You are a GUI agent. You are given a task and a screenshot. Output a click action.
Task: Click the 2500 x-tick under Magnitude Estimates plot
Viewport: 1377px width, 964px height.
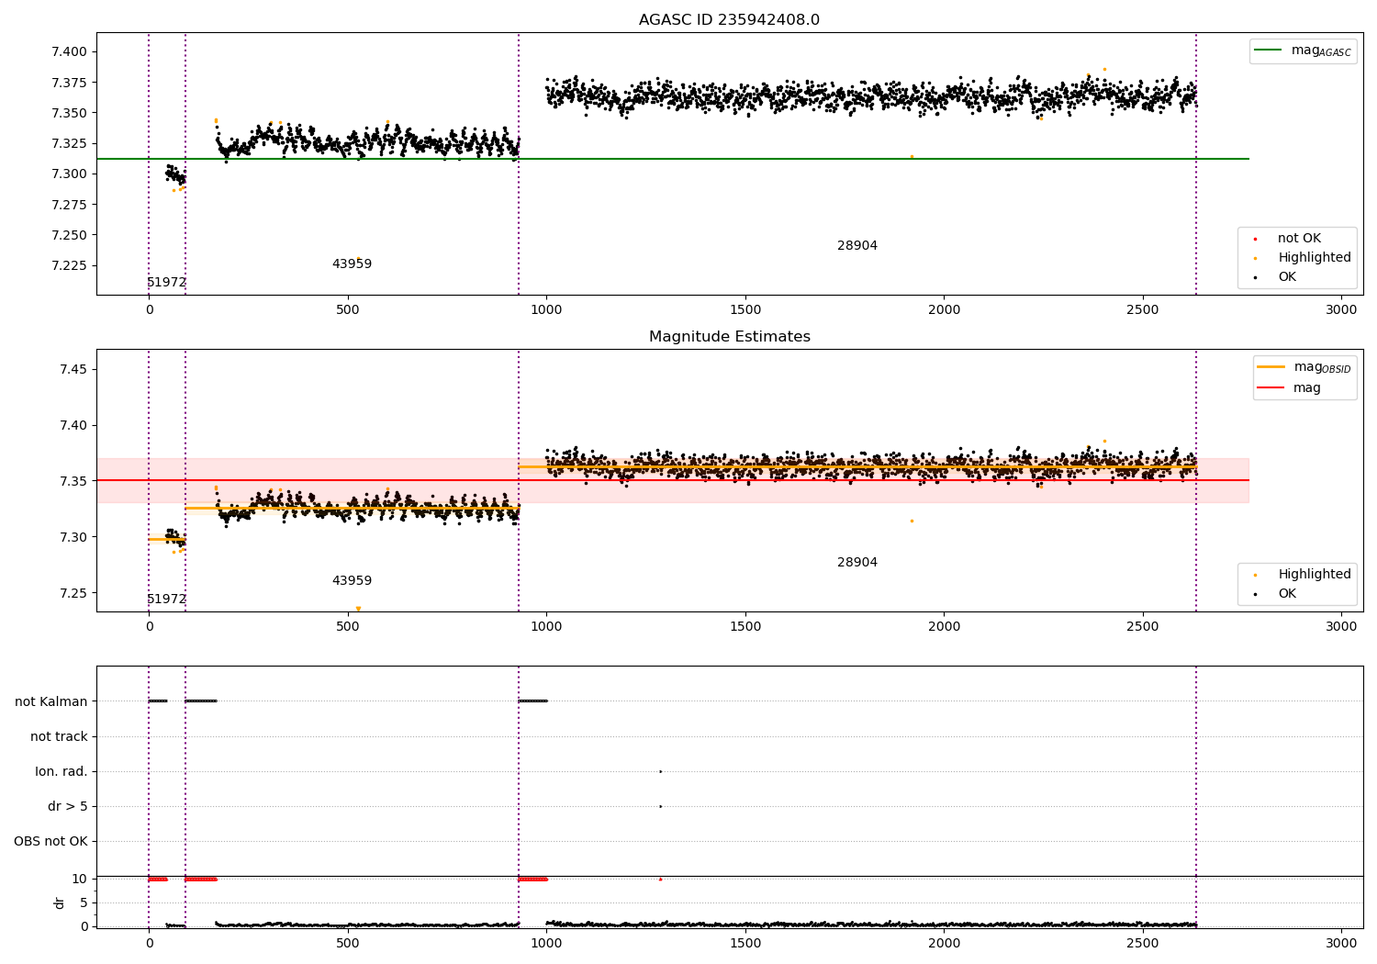1143,627
